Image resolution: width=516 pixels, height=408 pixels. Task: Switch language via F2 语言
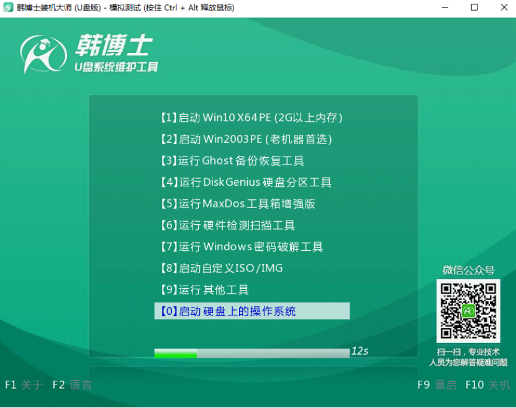click(x=72, y=385)
